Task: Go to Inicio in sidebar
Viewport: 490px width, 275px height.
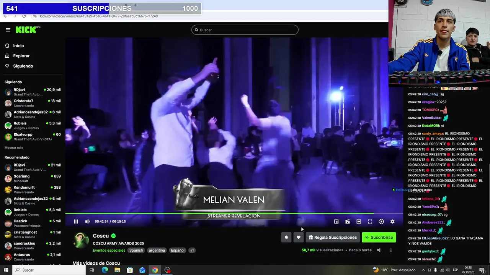Action: click(x=18, y=45)
